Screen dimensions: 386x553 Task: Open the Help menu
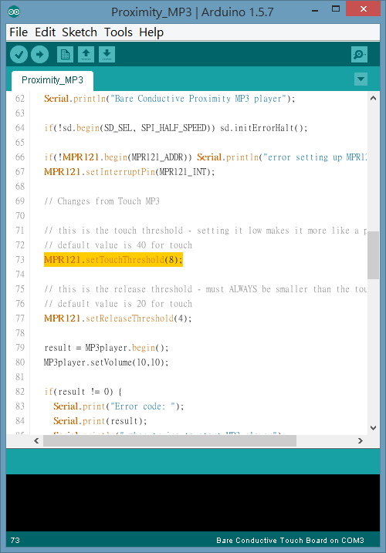(x=151, y=32)
